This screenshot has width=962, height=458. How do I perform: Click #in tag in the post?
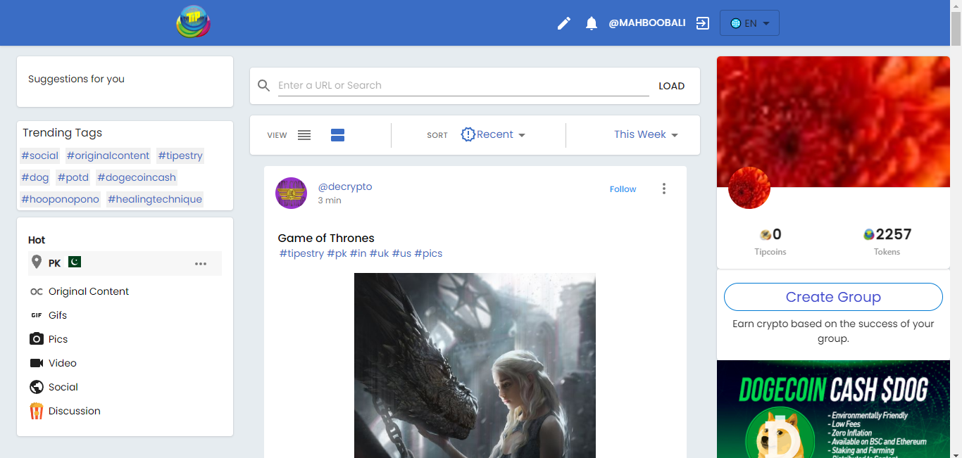(358, 253)
